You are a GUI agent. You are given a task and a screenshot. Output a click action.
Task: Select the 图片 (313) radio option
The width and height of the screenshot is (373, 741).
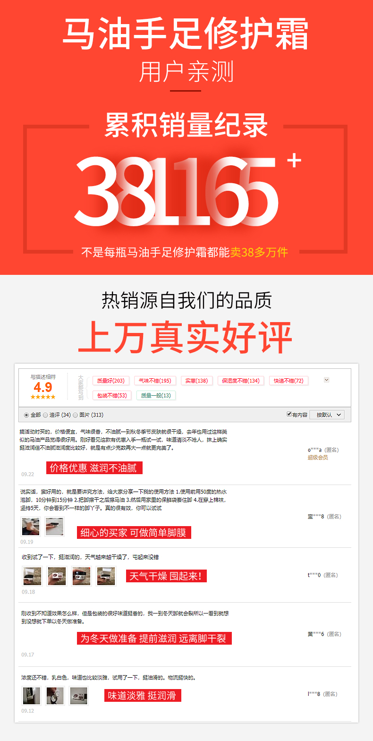(76, 415)
